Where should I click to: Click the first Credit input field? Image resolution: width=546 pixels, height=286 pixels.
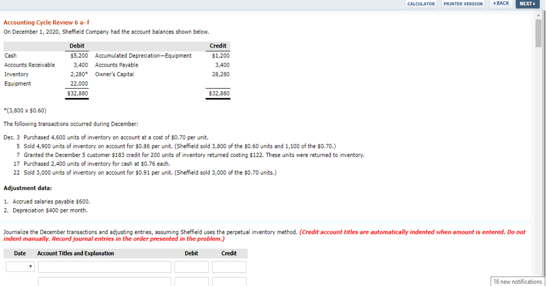229,267
